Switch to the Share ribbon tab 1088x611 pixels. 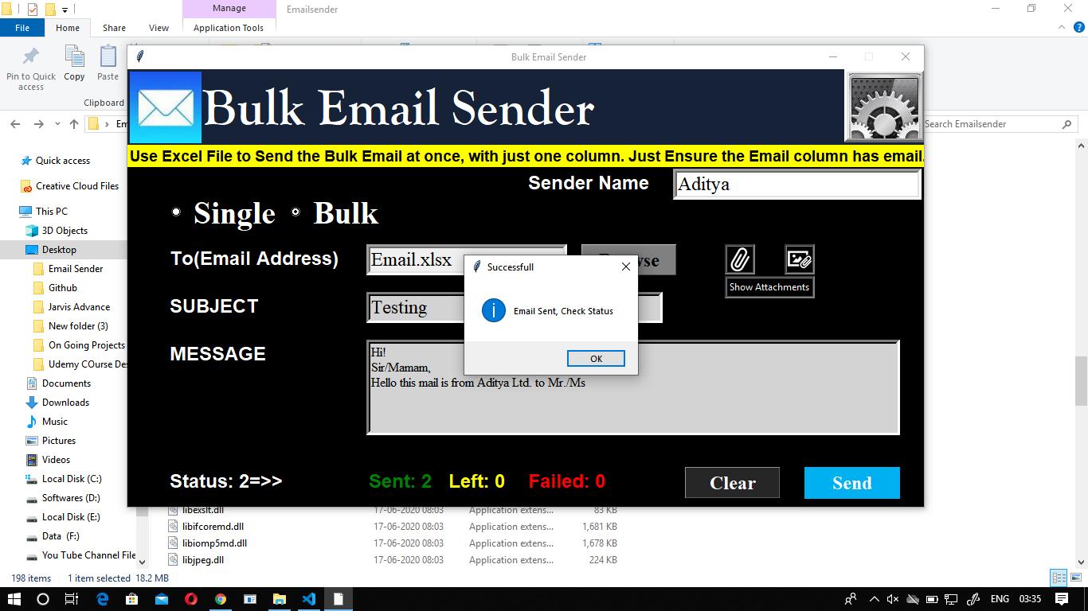pos(114,27)
